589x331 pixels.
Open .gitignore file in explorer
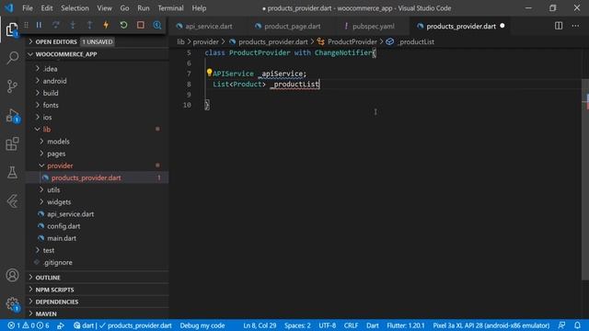[97, 262]
